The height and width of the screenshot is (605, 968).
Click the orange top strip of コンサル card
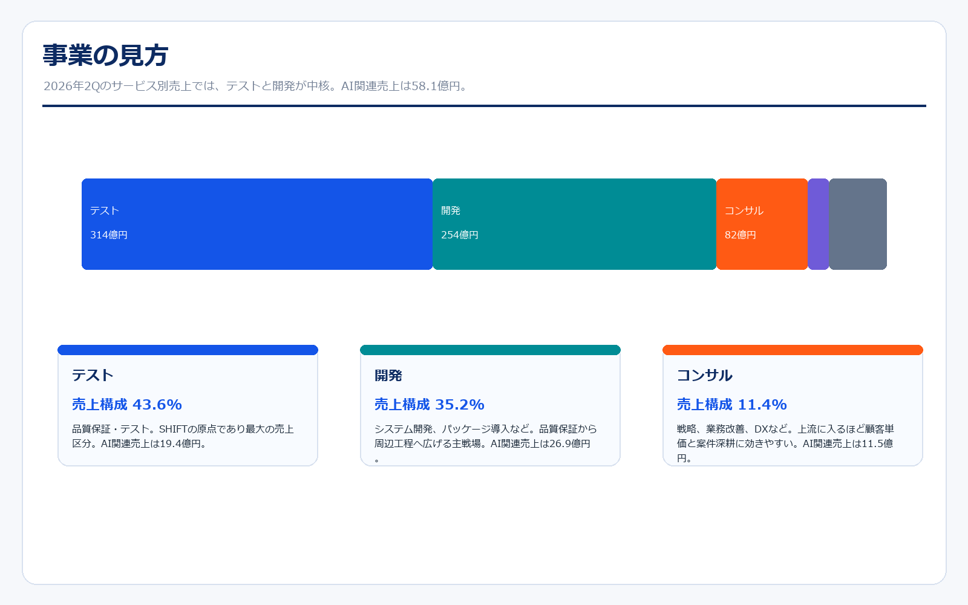793,350
